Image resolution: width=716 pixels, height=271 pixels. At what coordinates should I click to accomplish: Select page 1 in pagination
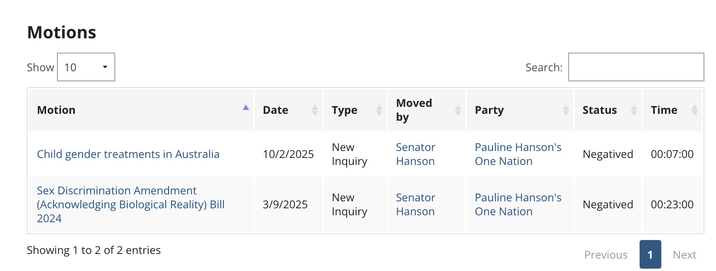[650, 255]
